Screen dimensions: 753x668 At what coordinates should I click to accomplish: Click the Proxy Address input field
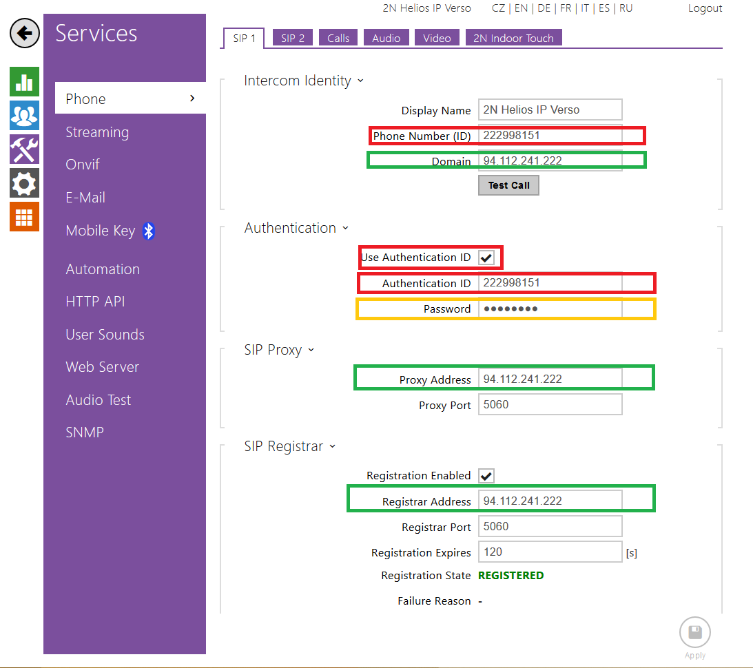click(x=550, y=379)
